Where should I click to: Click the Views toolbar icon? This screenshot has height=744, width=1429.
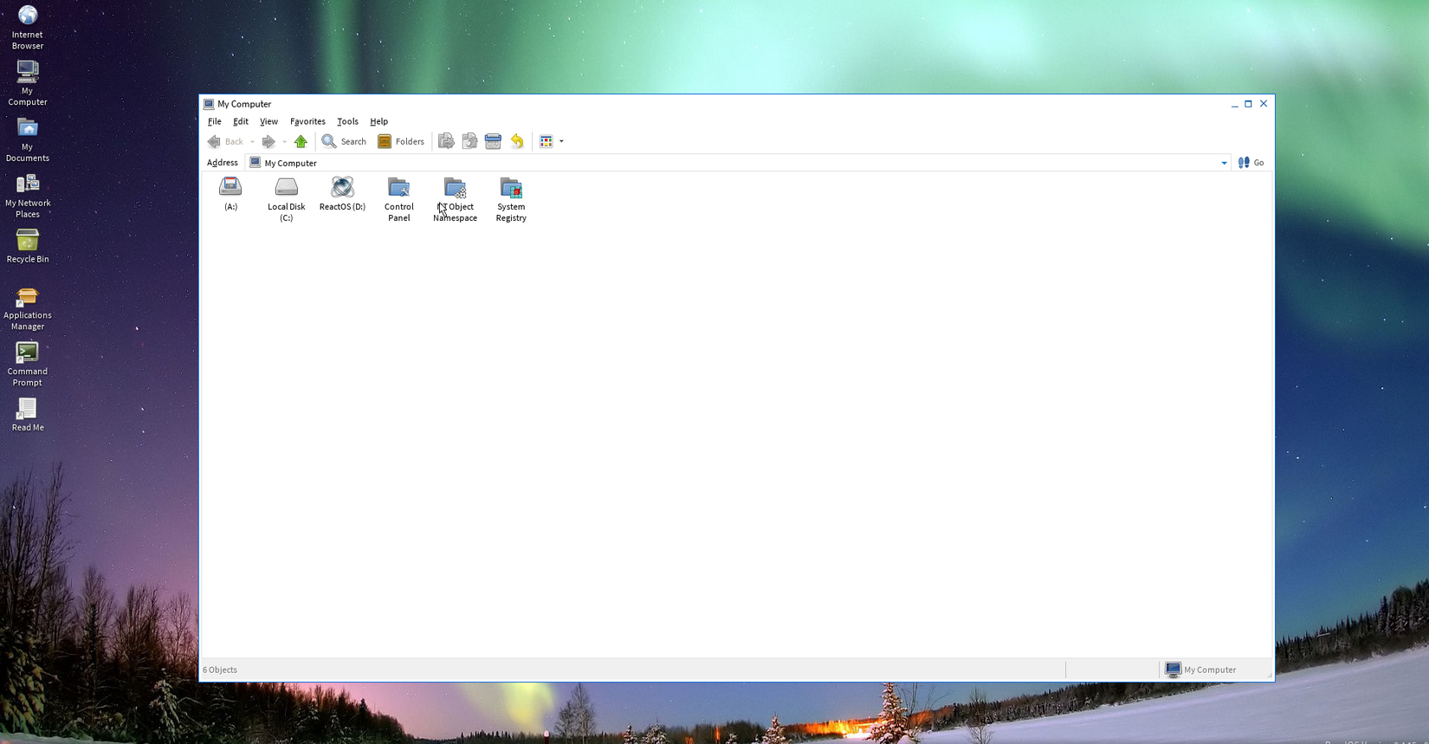[x=546, y=141]
